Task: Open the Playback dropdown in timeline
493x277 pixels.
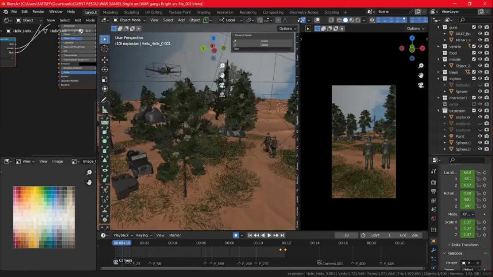Action: click(123, 235)
